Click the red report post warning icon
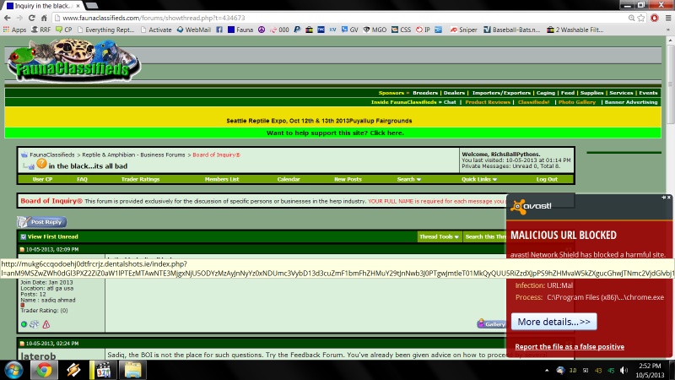 tap(46, 324)
